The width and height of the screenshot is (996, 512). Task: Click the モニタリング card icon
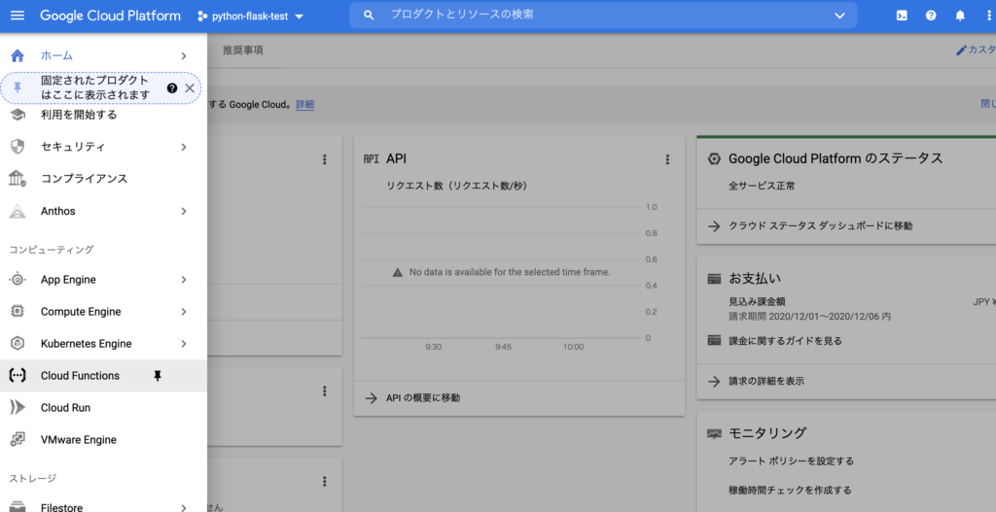coord(714,434)
